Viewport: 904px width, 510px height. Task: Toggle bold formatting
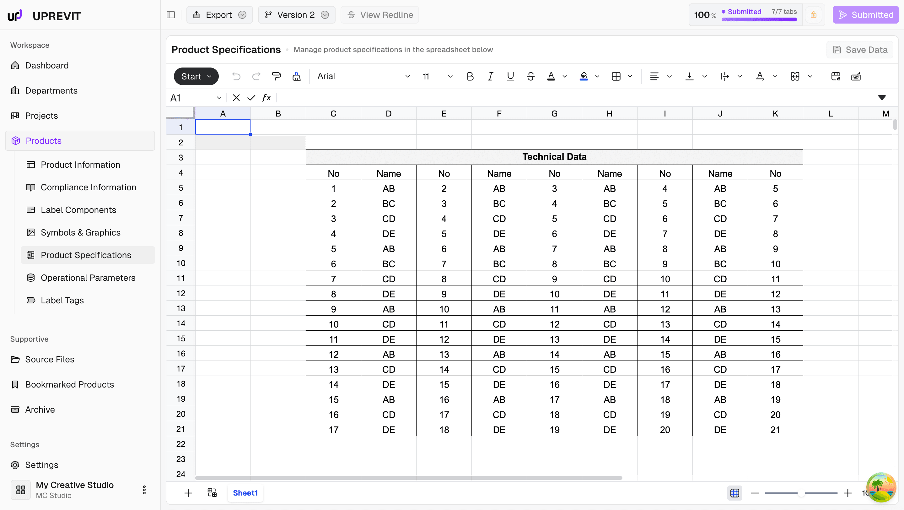coord(470,76)
